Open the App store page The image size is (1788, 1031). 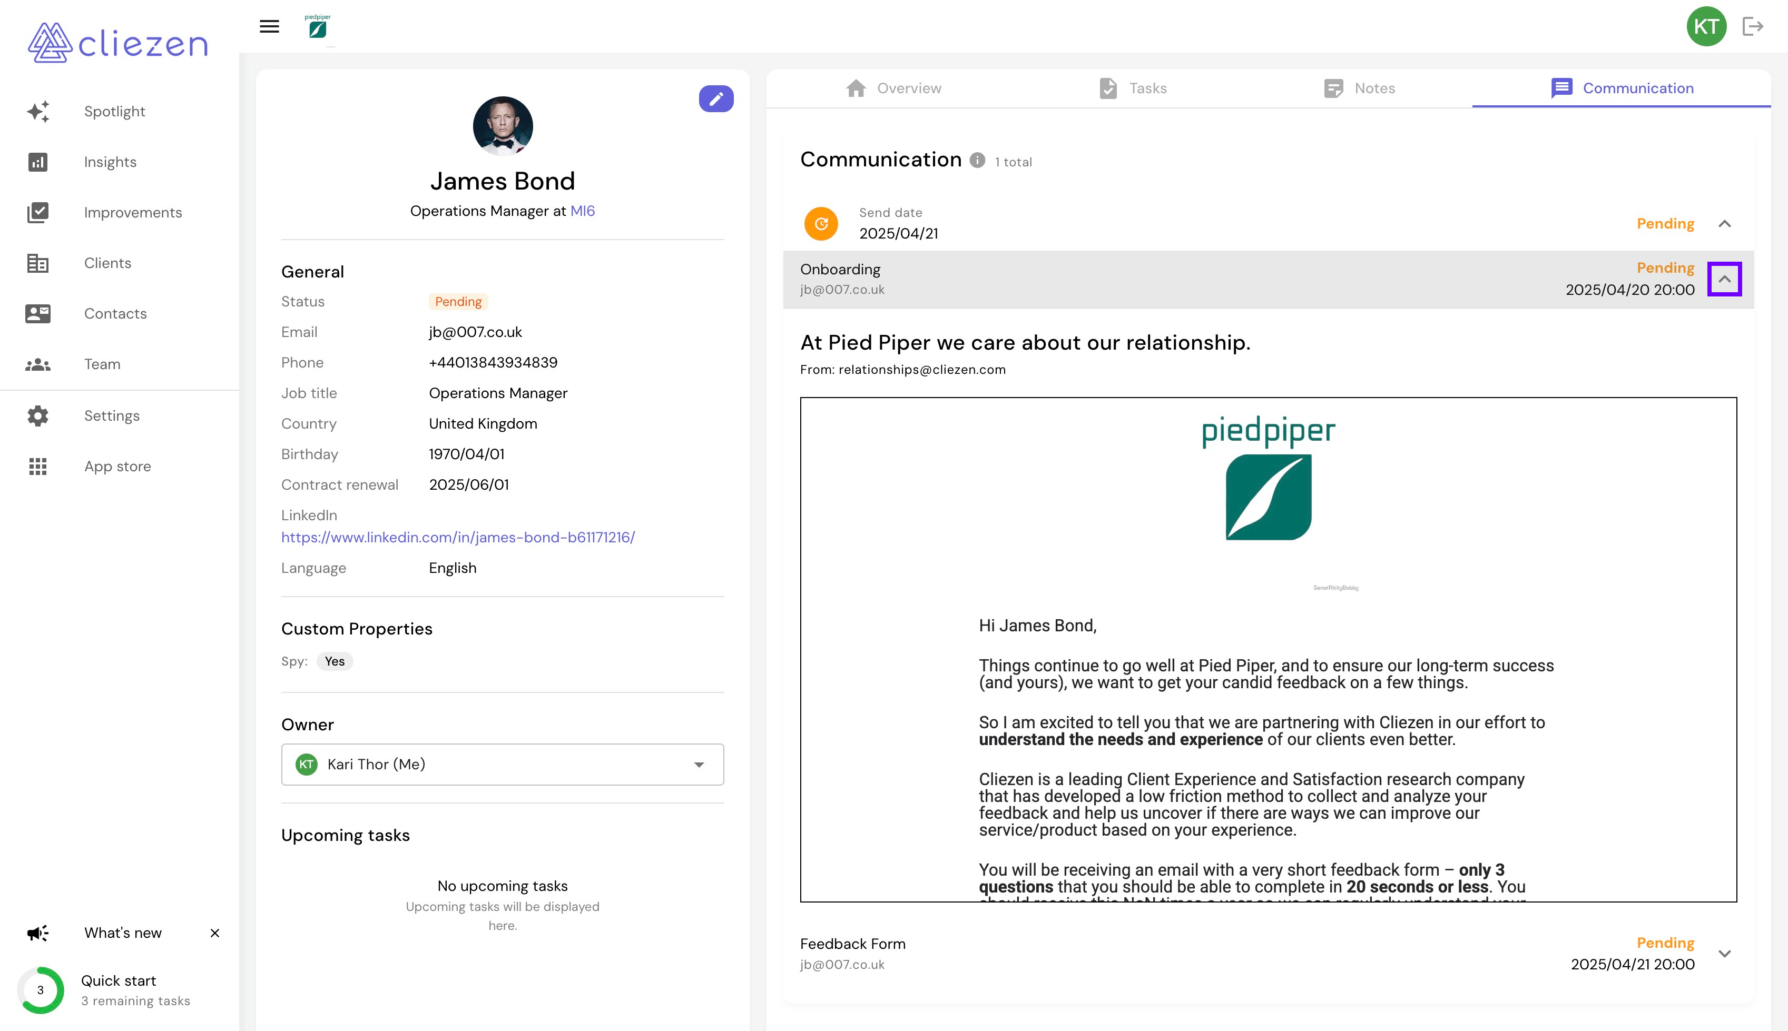[117, 466]
